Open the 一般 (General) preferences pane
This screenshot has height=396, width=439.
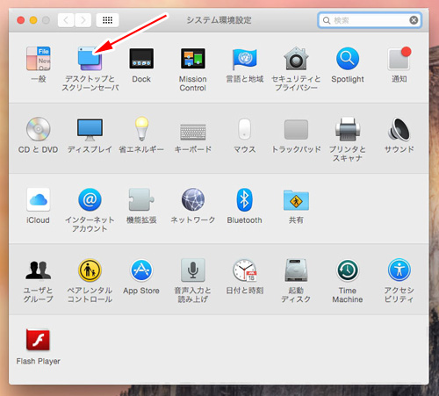(39, 59)
